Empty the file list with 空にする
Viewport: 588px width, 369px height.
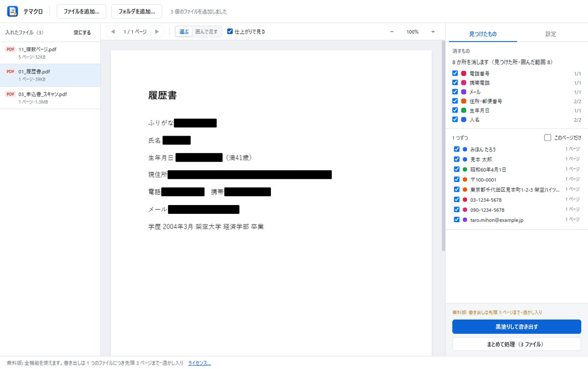coord(82,33)
